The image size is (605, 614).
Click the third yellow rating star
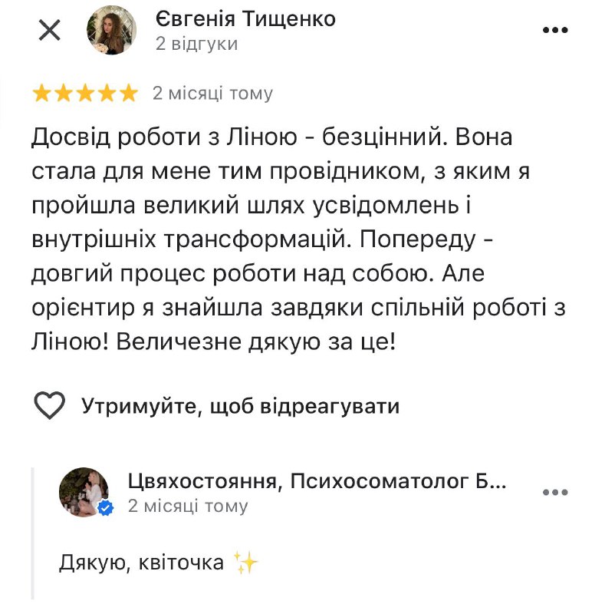tap(85, 94)
